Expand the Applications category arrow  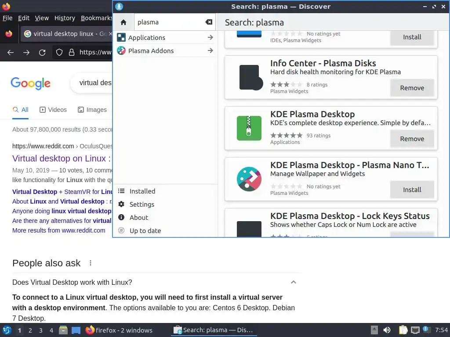[210, 37]
